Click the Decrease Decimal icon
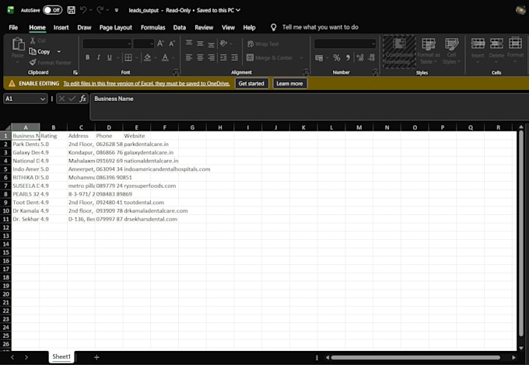This screenshot has height=365, width=529. pyautogui.click(x=371, y=58)
